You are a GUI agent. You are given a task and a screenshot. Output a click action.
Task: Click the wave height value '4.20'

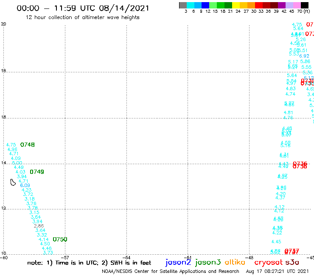[x=281, y=194]
